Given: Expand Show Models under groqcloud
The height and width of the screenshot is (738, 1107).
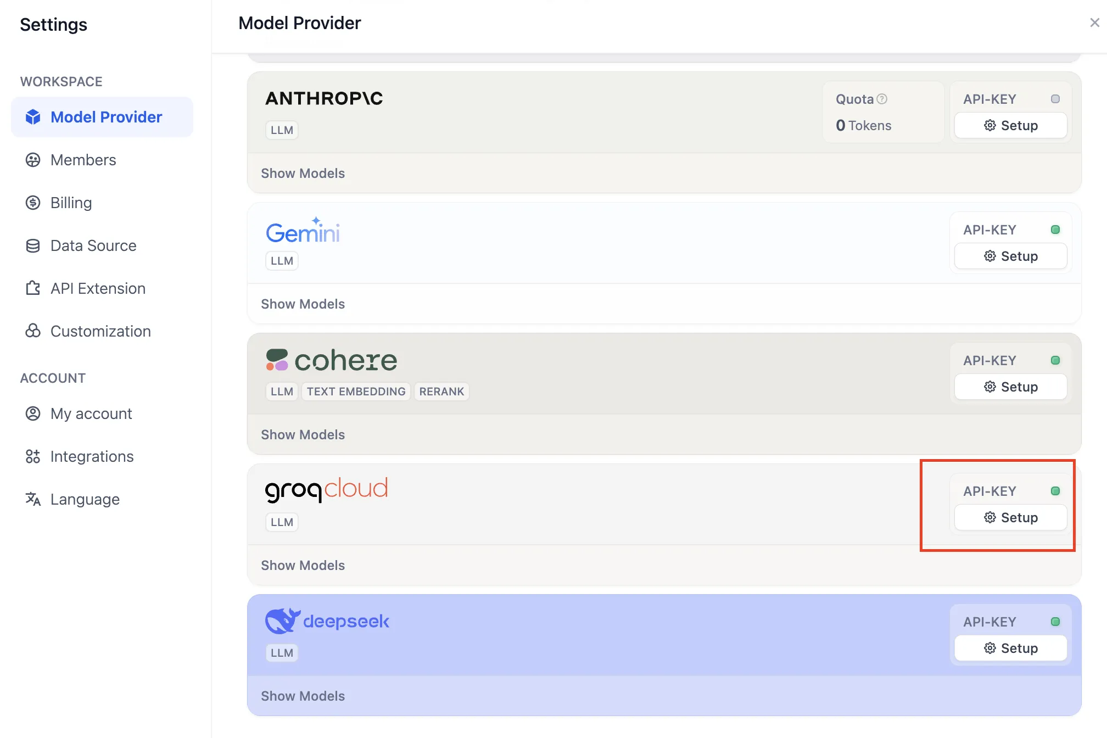Looking at the screenshot, I should [303, 565].
